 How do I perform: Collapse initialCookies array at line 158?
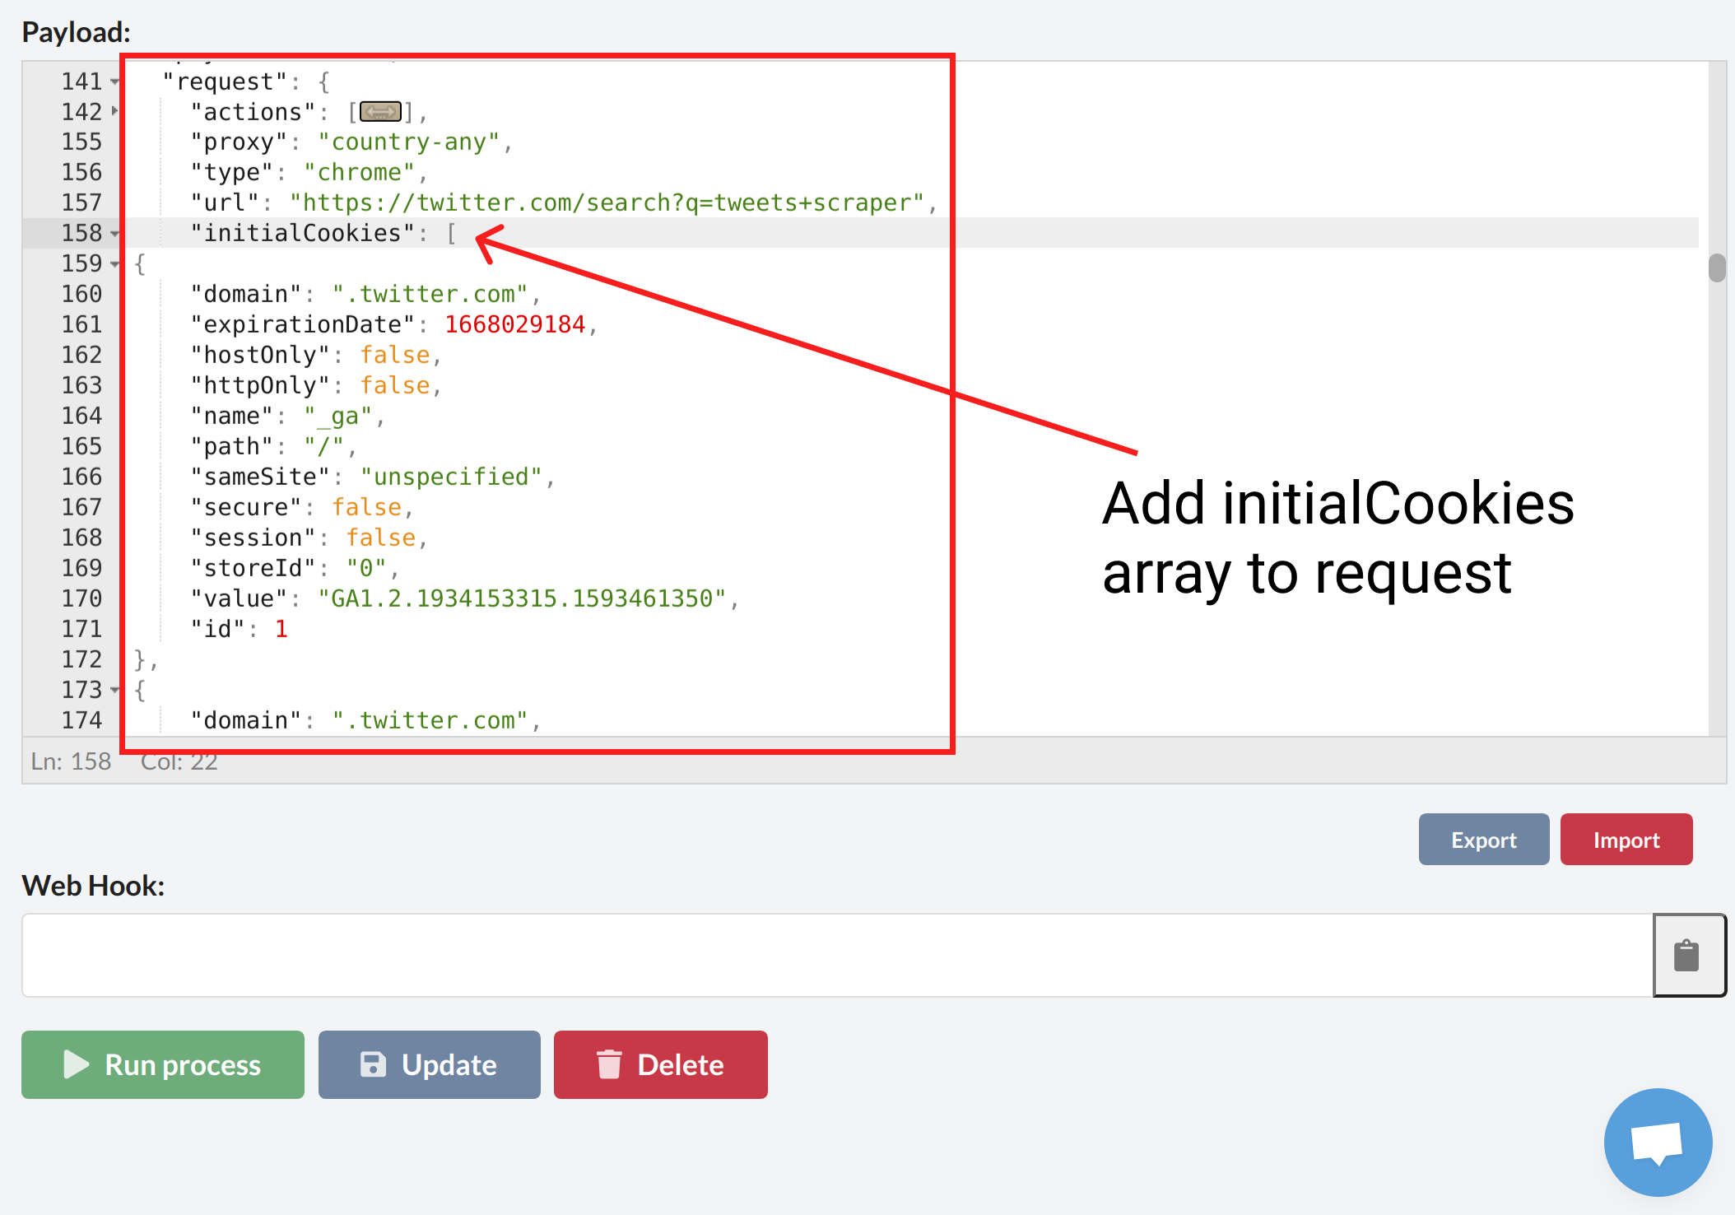[x=115, y=234]
